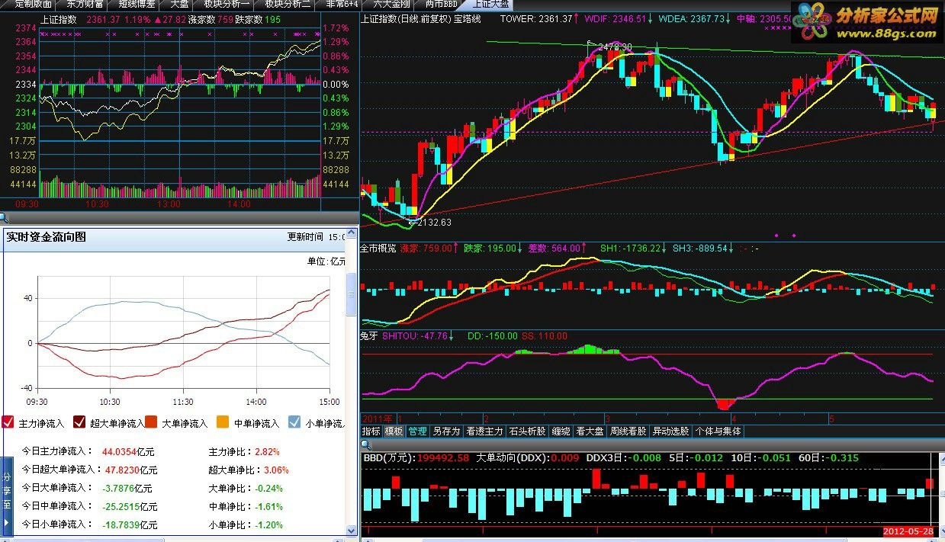Click the 2478.38 high-price label on the chart
This screenshot has height=542, width=945.
pyautogui.click(x=615, y=47)
